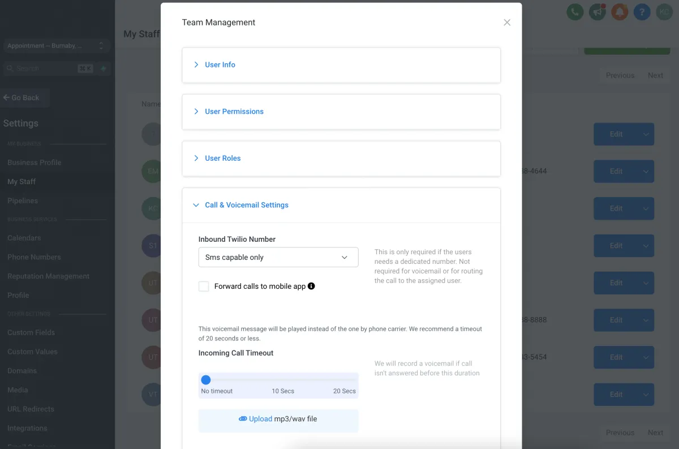Open the orange notifications bell
679x449 pixels.
[x=620, y=12]
